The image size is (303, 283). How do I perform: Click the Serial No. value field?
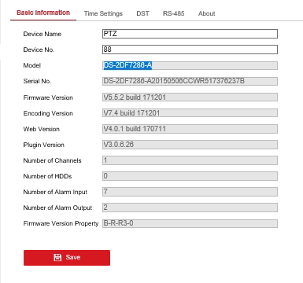[x=190, y=81]
